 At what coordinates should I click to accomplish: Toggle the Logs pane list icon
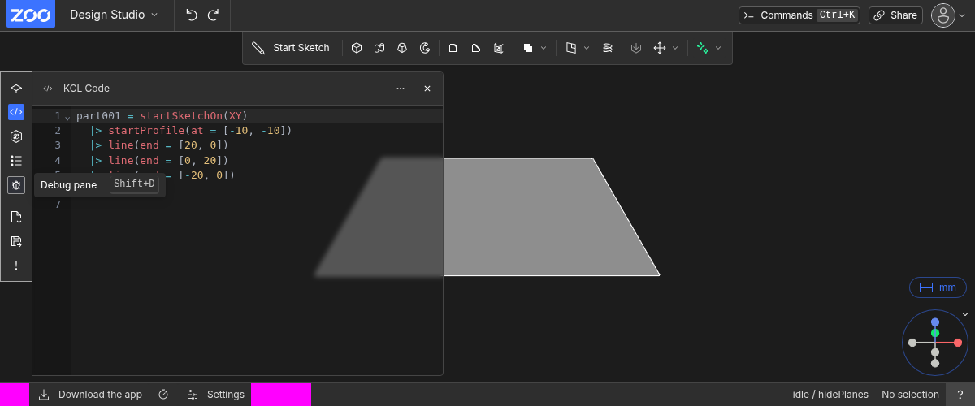[16, 161]
